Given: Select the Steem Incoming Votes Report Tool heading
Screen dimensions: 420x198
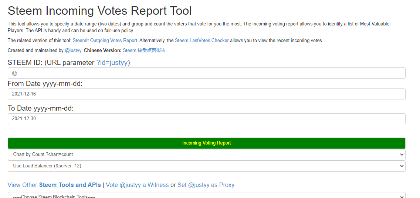Looking at the screenshot, I should [x=100, y=11].
